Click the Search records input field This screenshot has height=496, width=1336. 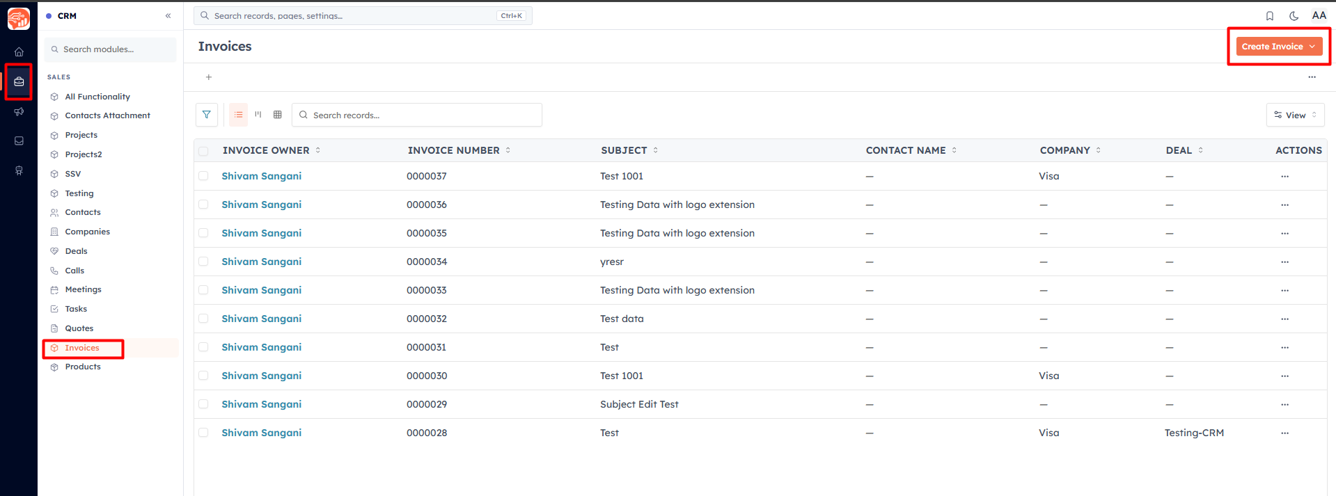coord(417,115)
